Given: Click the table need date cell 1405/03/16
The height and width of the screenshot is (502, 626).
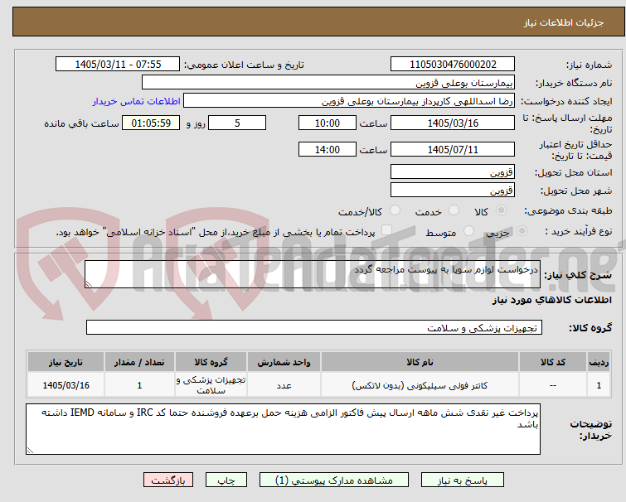Looking at the screenshot, I should [66, 385].
